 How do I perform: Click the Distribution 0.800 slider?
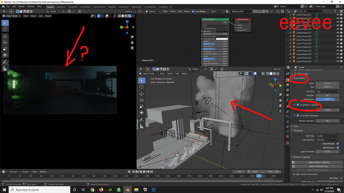327,99
